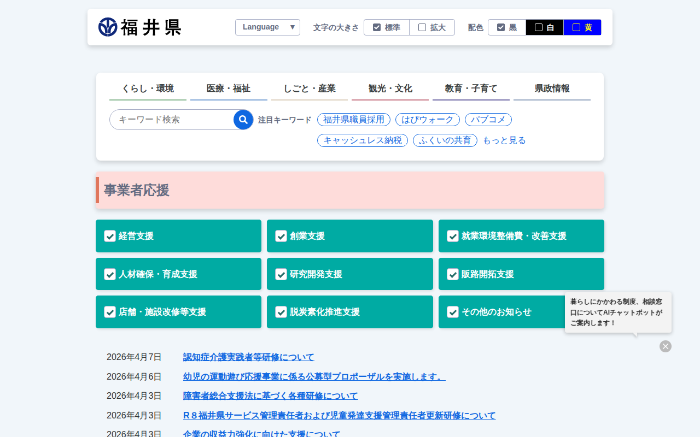700x437 pixels.
Task: Enable 拡大 enlarged text size
Action: [x=432, y=27]
